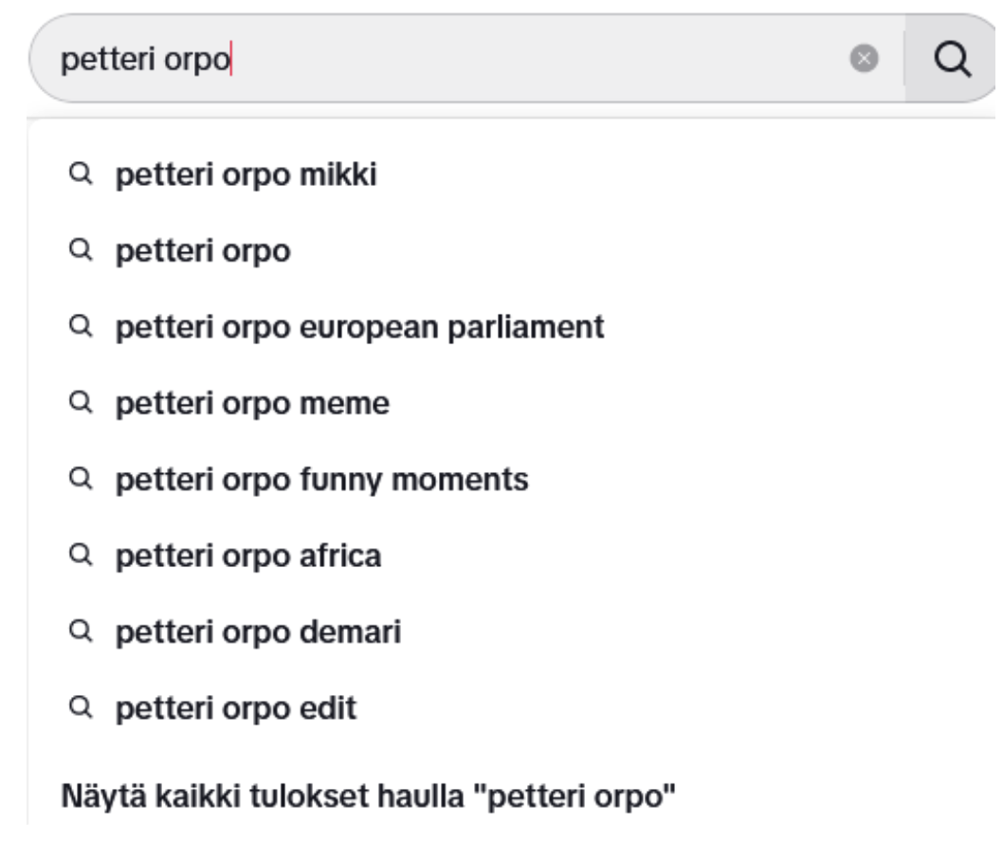Choose petteri orpo funny moments suggestion

pos(512,479)
